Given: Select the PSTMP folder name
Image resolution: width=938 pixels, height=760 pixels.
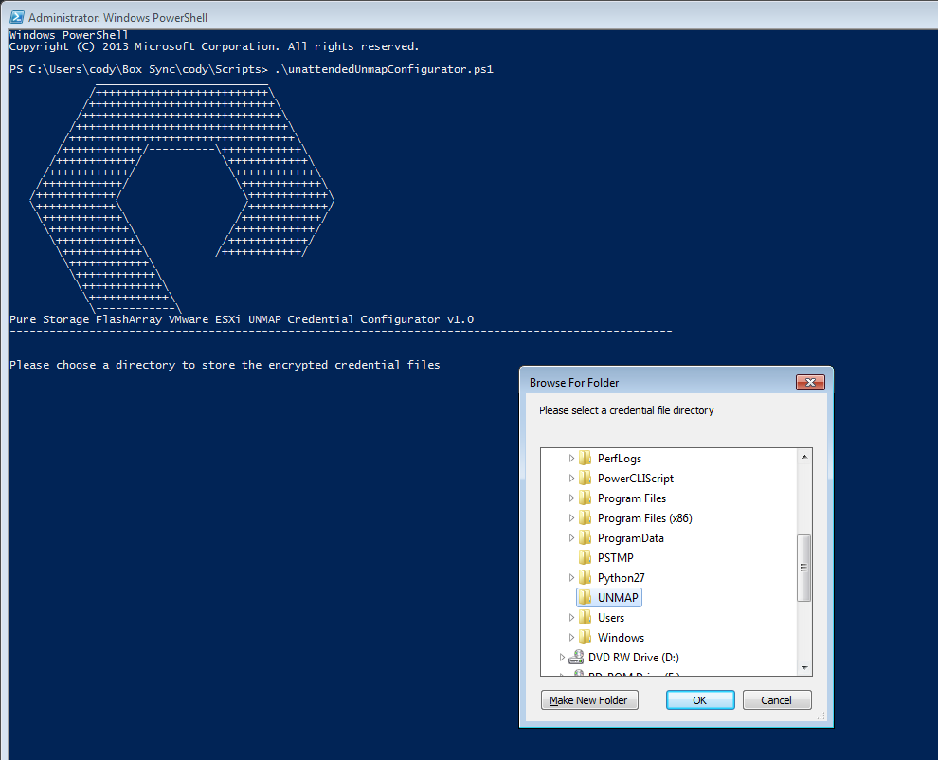Looking at the screenshot, I should [x=616, y=558].
